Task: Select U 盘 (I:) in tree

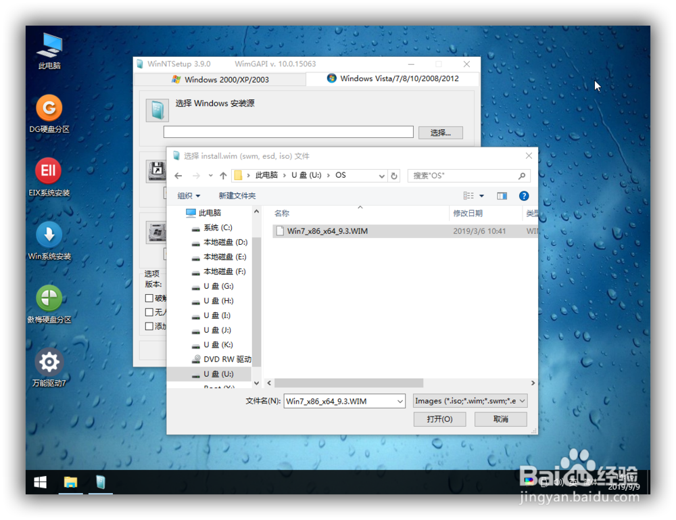Action: 211,316
